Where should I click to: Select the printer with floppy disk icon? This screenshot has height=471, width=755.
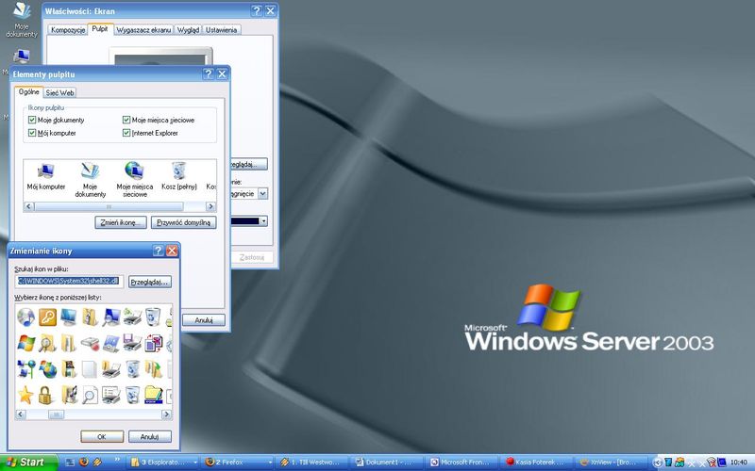(132, 343)
